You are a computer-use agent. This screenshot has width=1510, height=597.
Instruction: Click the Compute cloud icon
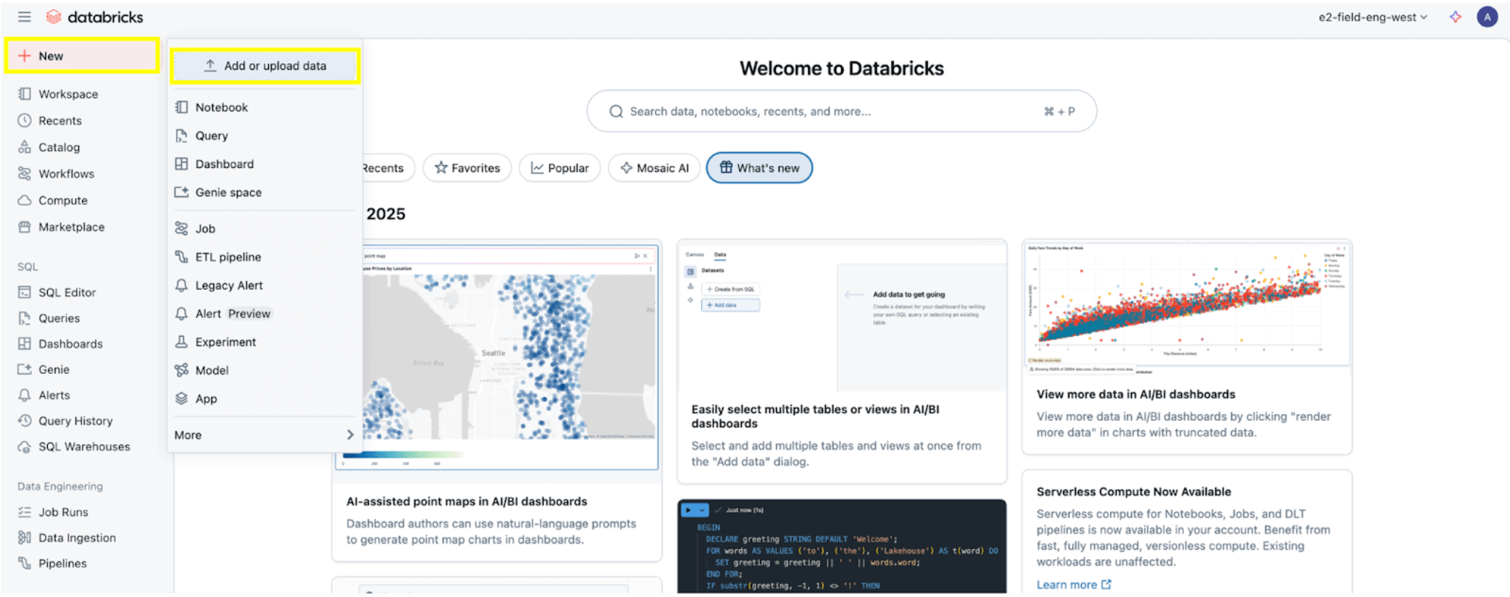pos(25,201)
